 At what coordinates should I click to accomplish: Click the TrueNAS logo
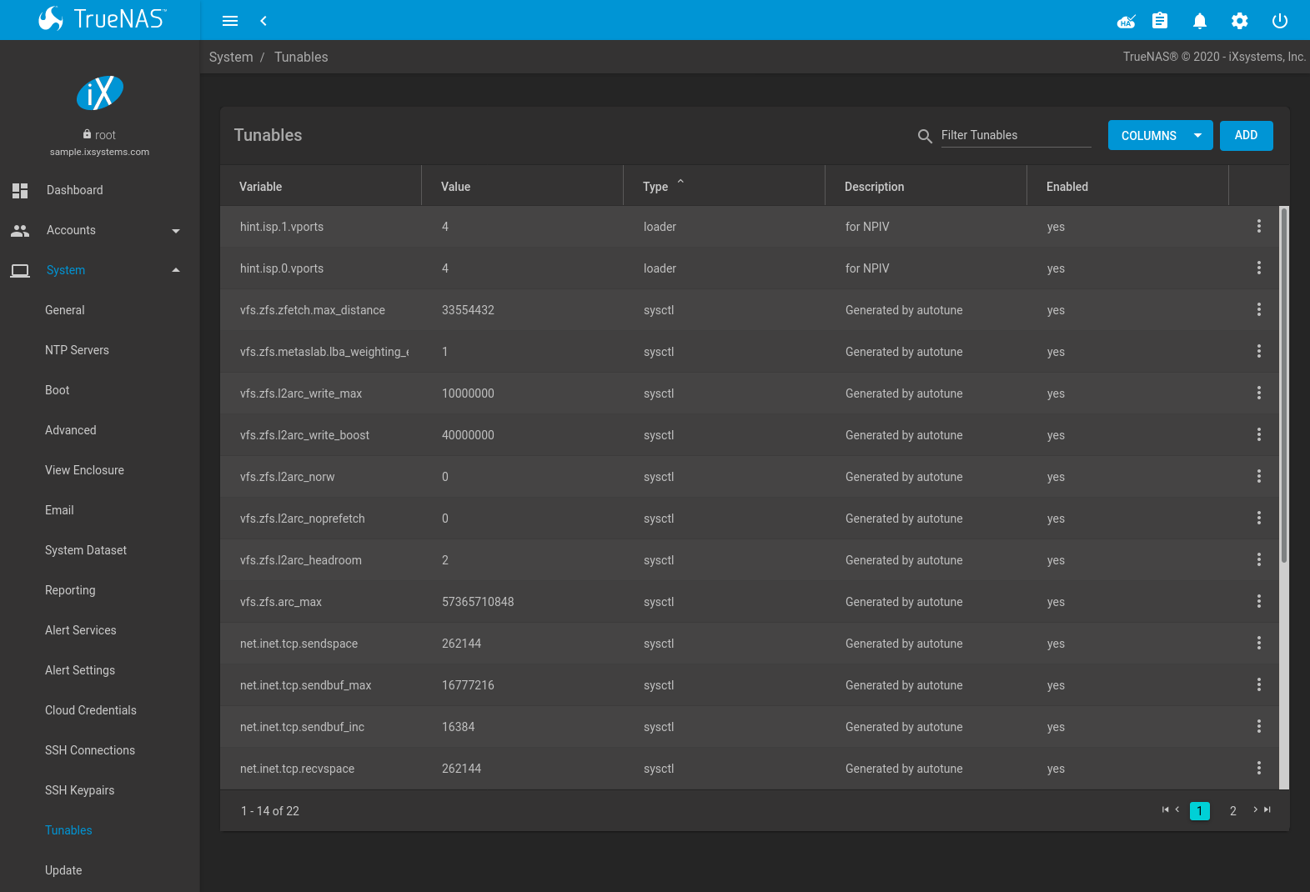tap(101, 19)
